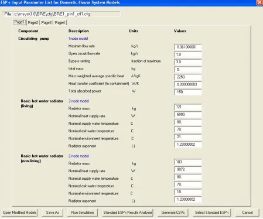Image resolution: width=263 pixels, height=219 pixels.
Task: Open the Page4 tab
Action: point(60,23)
